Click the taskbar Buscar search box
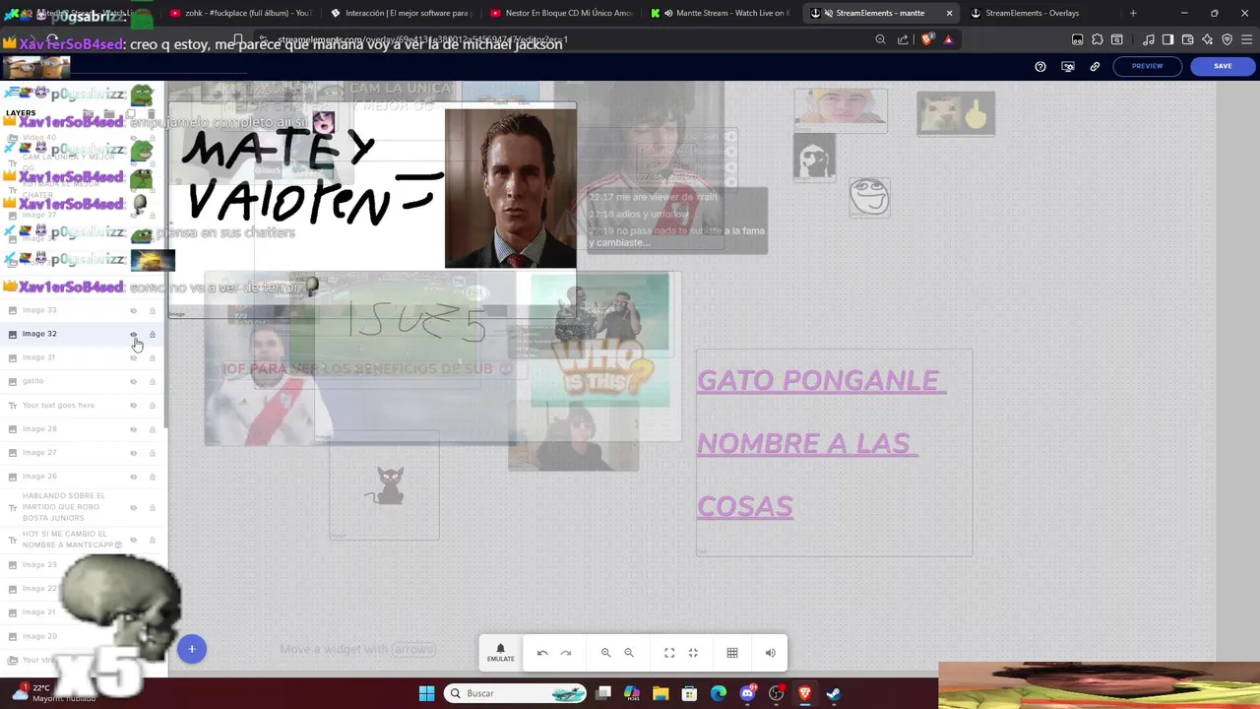 (517, 693)
